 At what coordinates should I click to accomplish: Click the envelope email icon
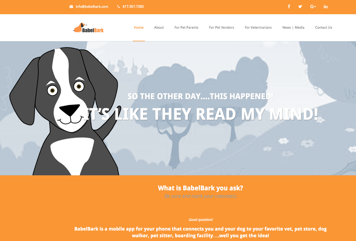(71, 7)
